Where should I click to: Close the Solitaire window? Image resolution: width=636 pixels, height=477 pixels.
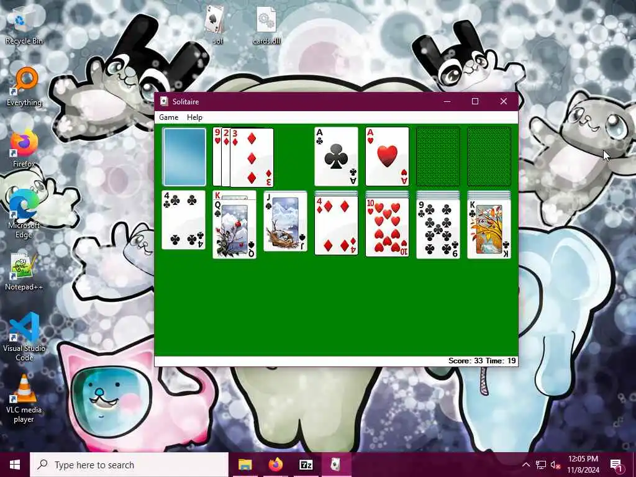(504, 101)
